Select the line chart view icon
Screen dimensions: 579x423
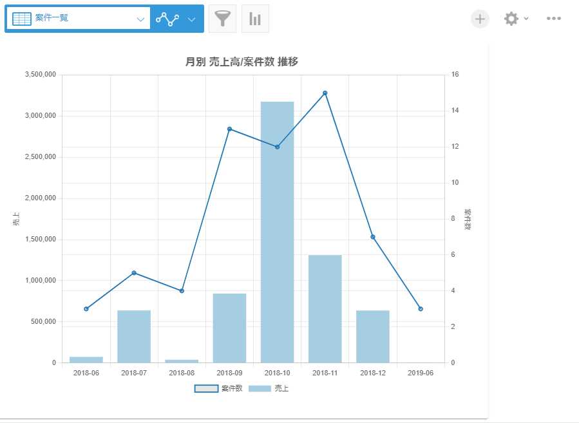pyautogui.click(x=167, y=19)
